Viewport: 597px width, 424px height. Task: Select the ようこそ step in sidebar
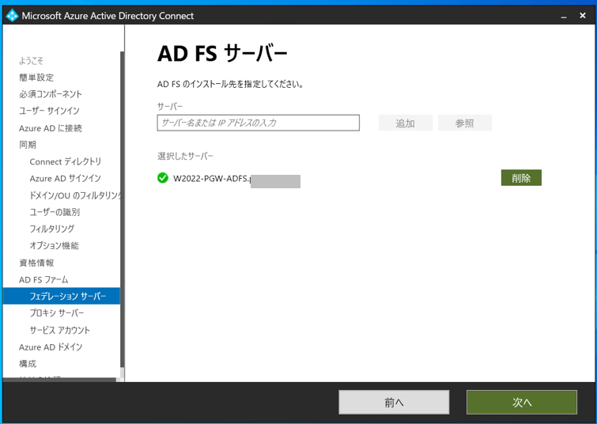31,61
